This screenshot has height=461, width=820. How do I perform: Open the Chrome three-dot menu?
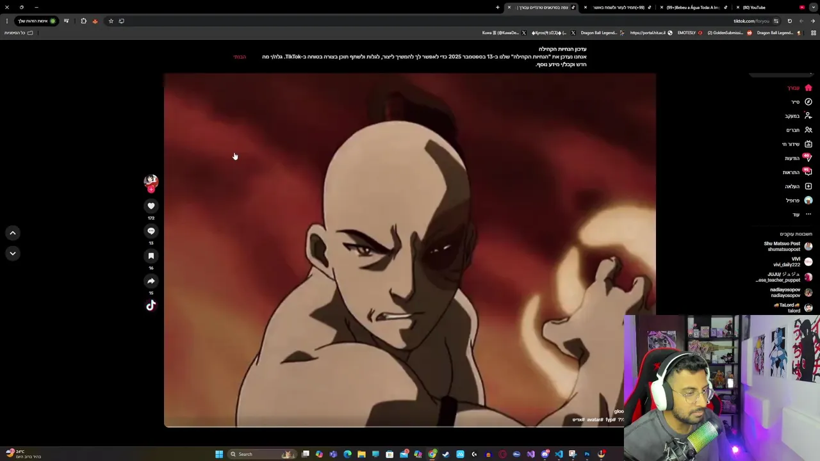(x=7, y=21)
